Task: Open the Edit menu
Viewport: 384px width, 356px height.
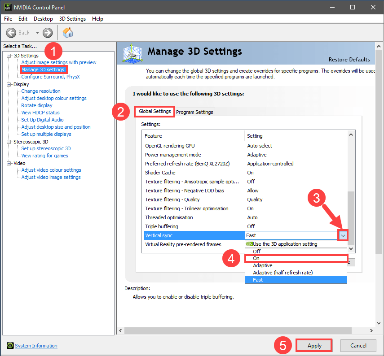Action: tap(23, 19)
